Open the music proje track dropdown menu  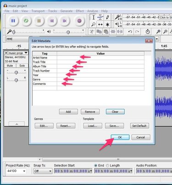(x=26, y=53)
